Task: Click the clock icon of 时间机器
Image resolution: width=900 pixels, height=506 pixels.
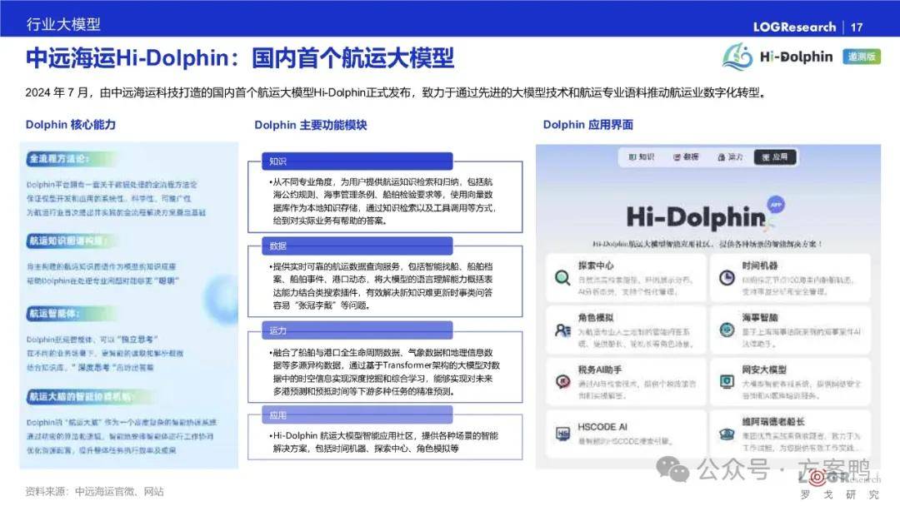Action: point(727,278)
